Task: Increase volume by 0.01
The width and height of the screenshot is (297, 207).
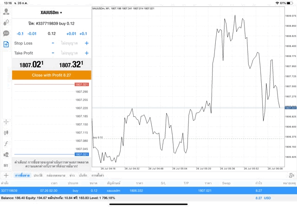Action: (71, 33)
